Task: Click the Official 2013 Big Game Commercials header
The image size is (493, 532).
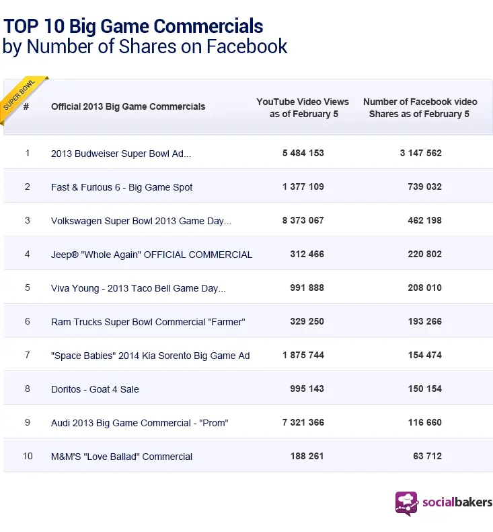Action: pyautogui.click(x=128, y=106)
